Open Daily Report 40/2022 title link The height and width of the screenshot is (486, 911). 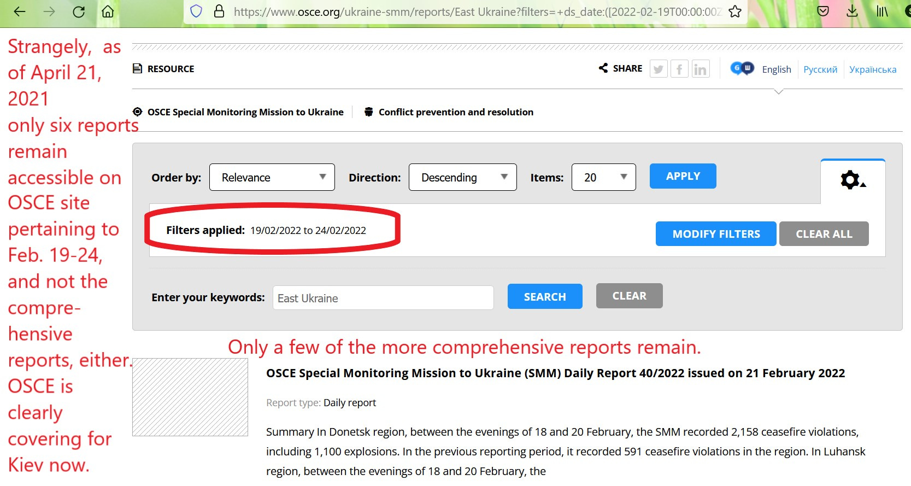555,373
